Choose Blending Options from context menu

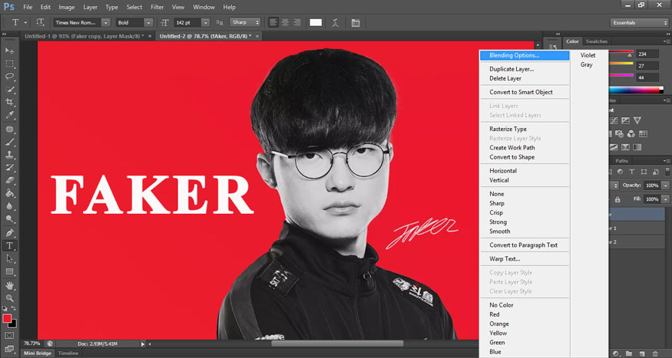click(524, 56)
